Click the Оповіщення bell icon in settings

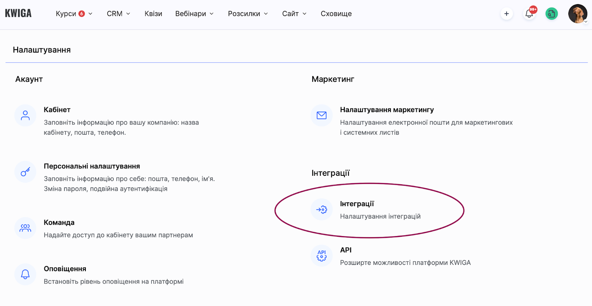(25, 274)
